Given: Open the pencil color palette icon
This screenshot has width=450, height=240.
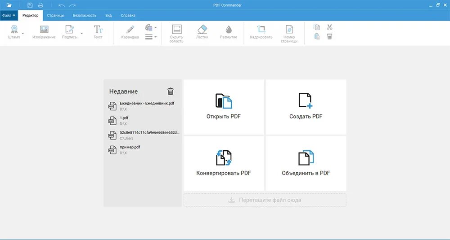Looking at the screenshot, I should tap(149, 27).
